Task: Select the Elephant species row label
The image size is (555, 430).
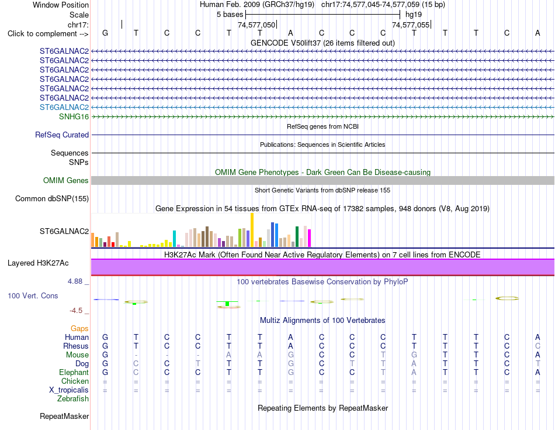Action: point(74,372)
